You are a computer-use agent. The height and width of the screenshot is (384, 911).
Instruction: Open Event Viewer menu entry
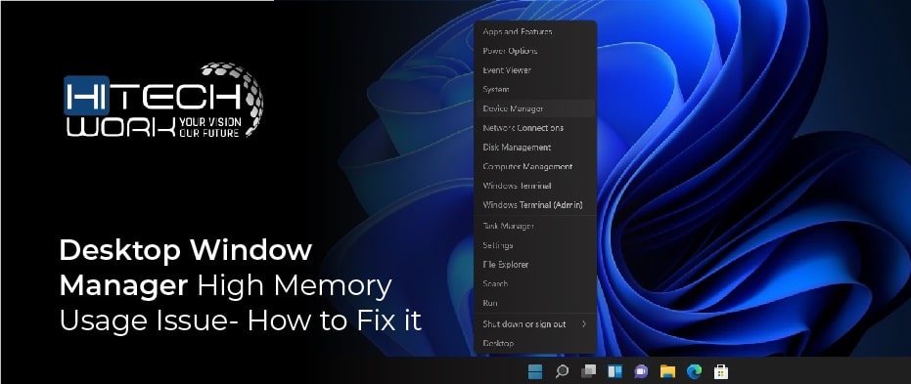535,70
